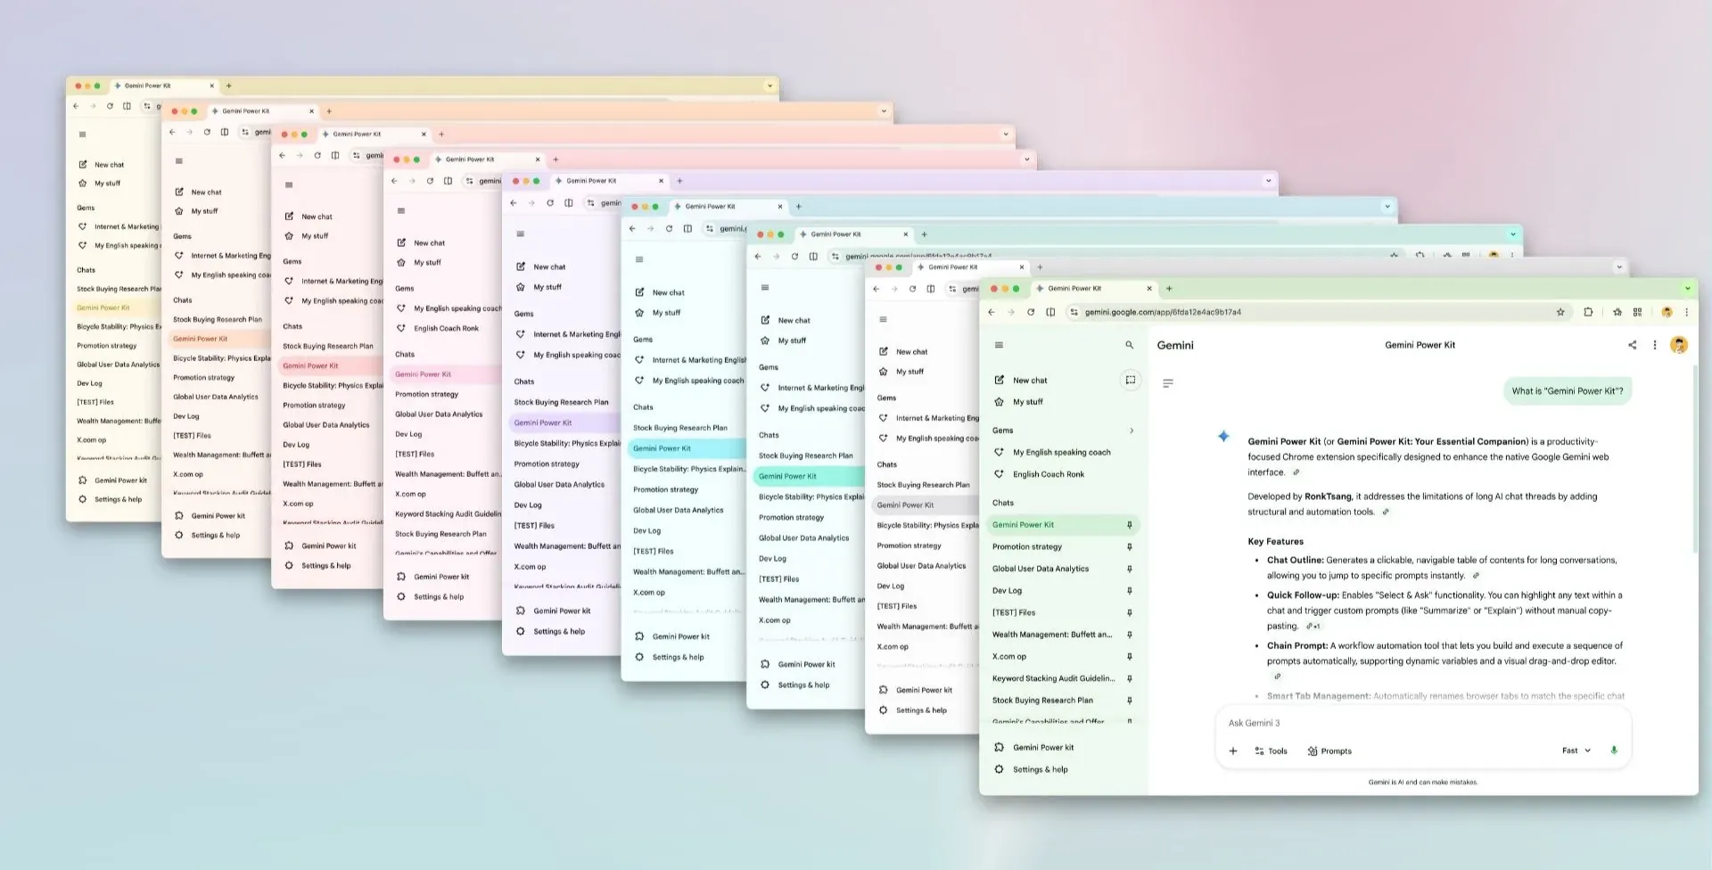
Task: Start a New chat in the front window sidebar
Action: (1030, 380)
